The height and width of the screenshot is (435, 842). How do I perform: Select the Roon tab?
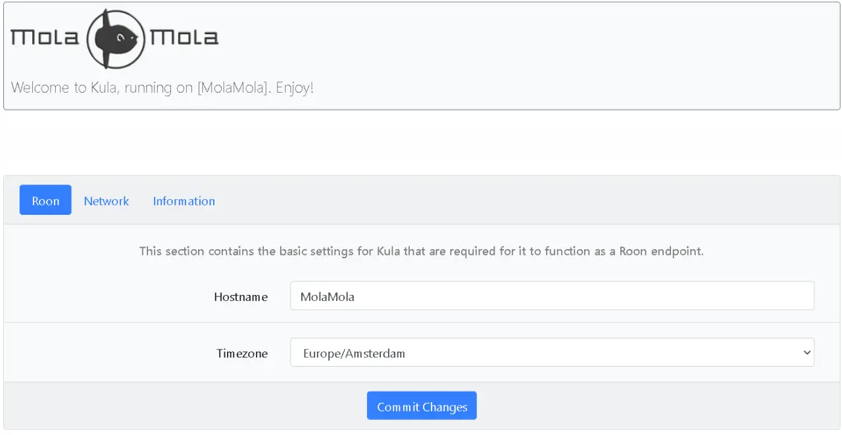45,200
